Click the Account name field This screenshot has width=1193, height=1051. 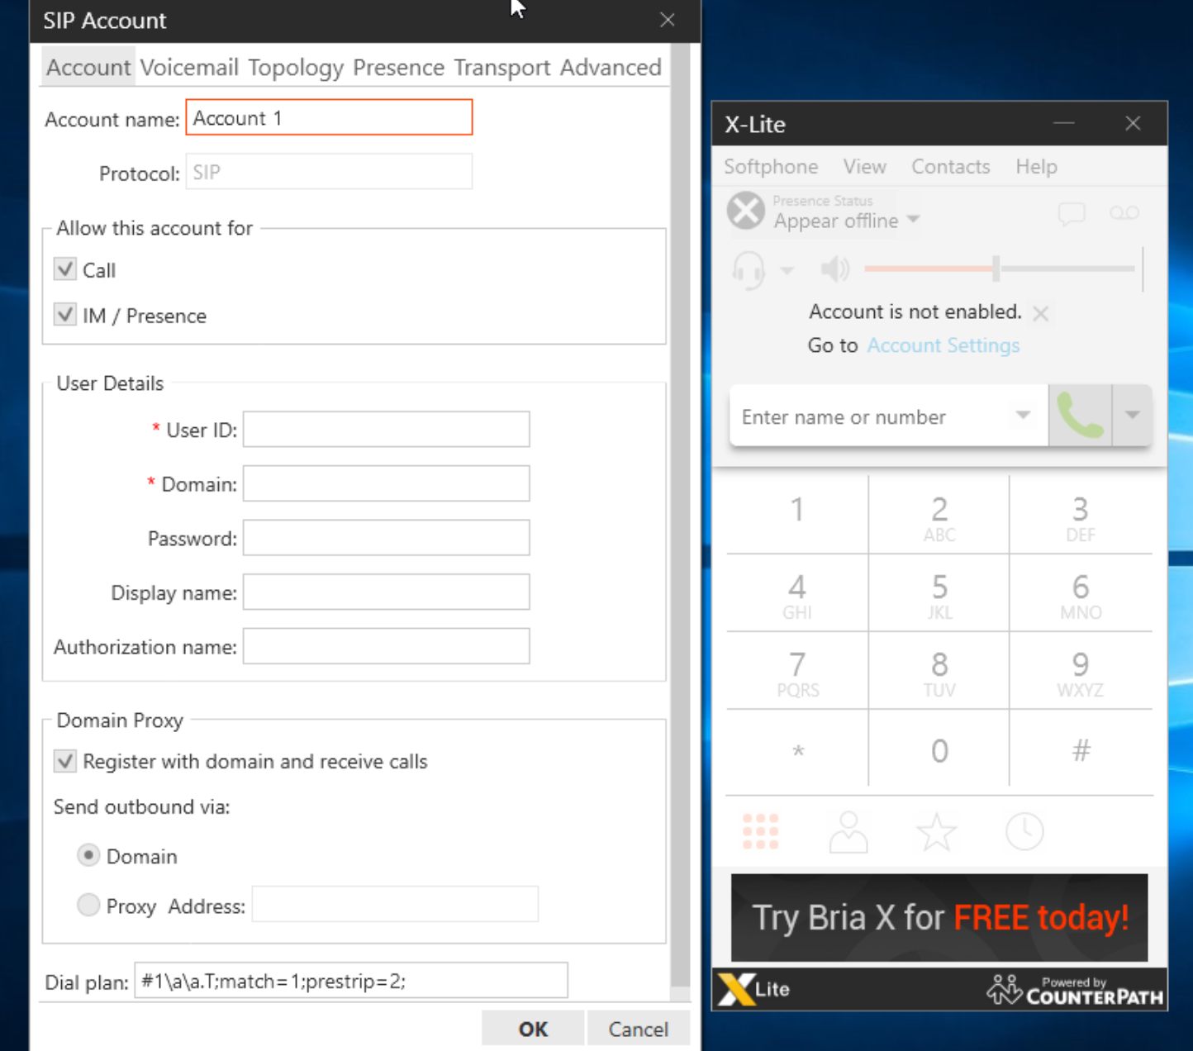[x=329, y=117]
